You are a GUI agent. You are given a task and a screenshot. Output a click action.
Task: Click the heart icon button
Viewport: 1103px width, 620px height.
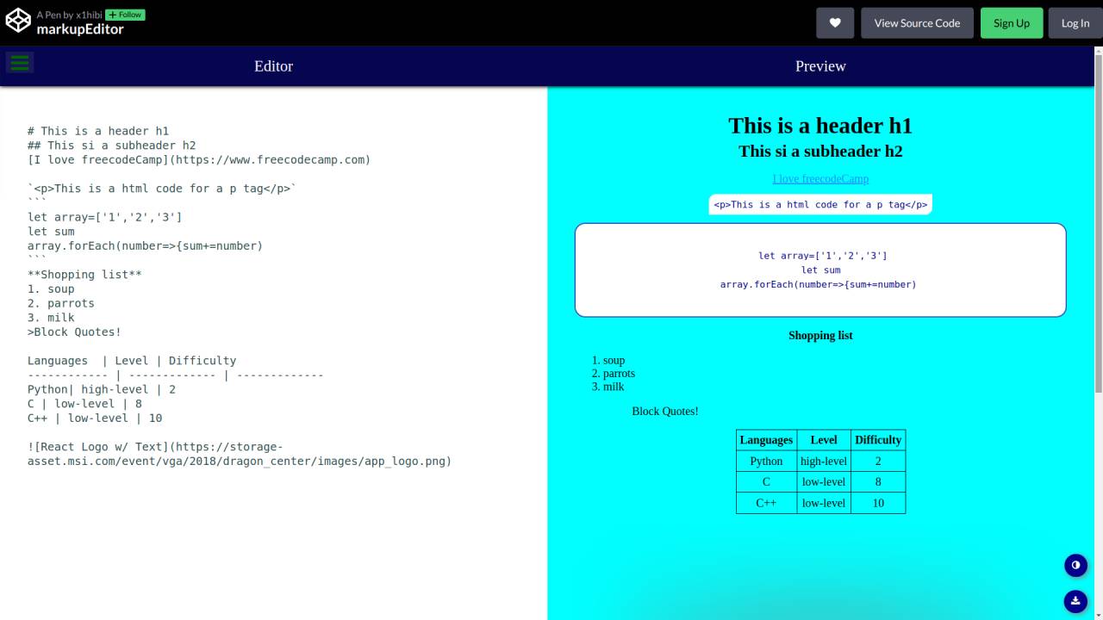835,23
